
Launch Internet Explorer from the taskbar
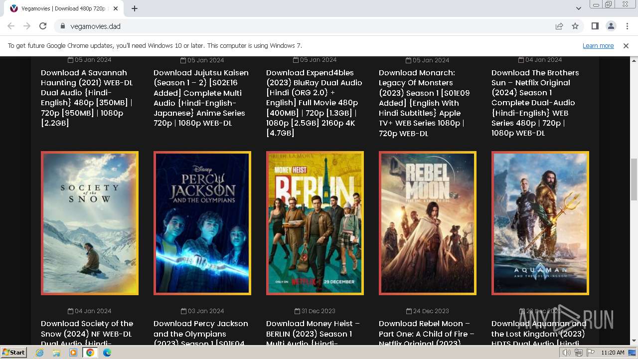pos(39,353)
